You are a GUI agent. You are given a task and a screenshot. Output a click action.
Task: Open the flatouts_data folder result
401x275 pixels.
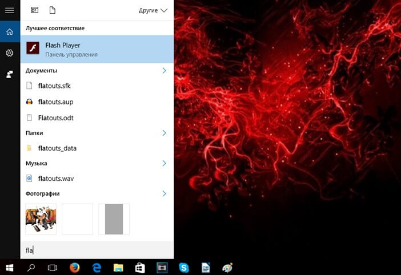click(x=57, y=148)
